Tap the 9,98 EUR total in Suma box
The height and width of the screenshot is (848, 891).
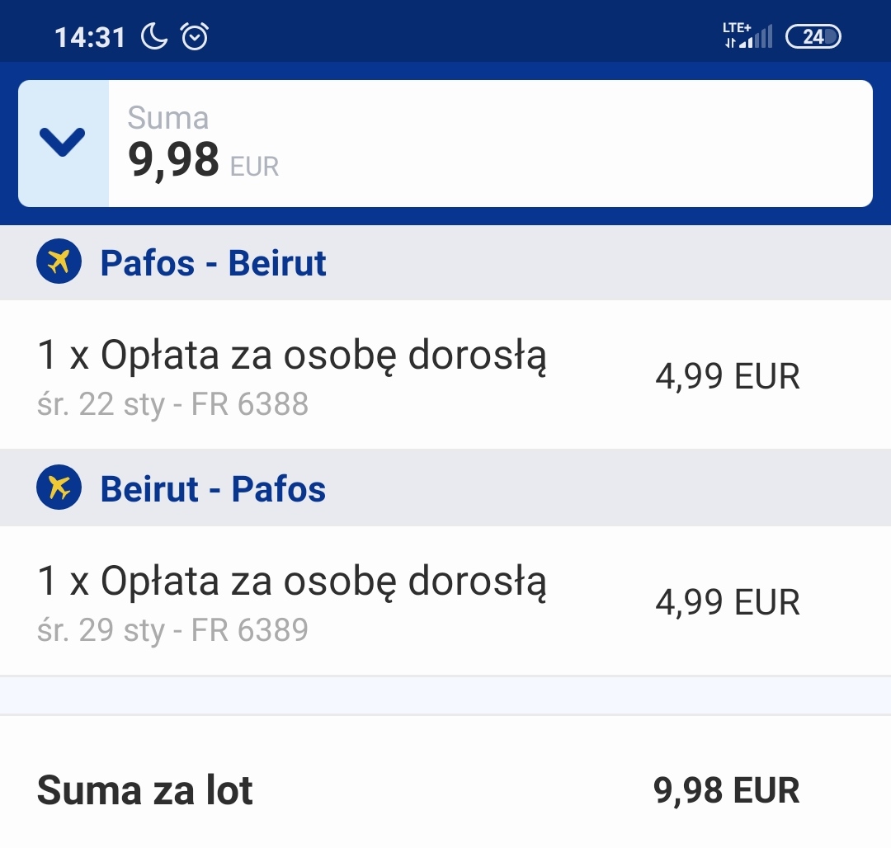pos(204,160)
